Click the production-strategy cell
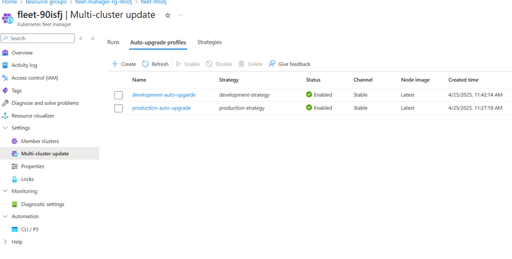The height and width of the screenshot is (259, 512). coord(241,108)
